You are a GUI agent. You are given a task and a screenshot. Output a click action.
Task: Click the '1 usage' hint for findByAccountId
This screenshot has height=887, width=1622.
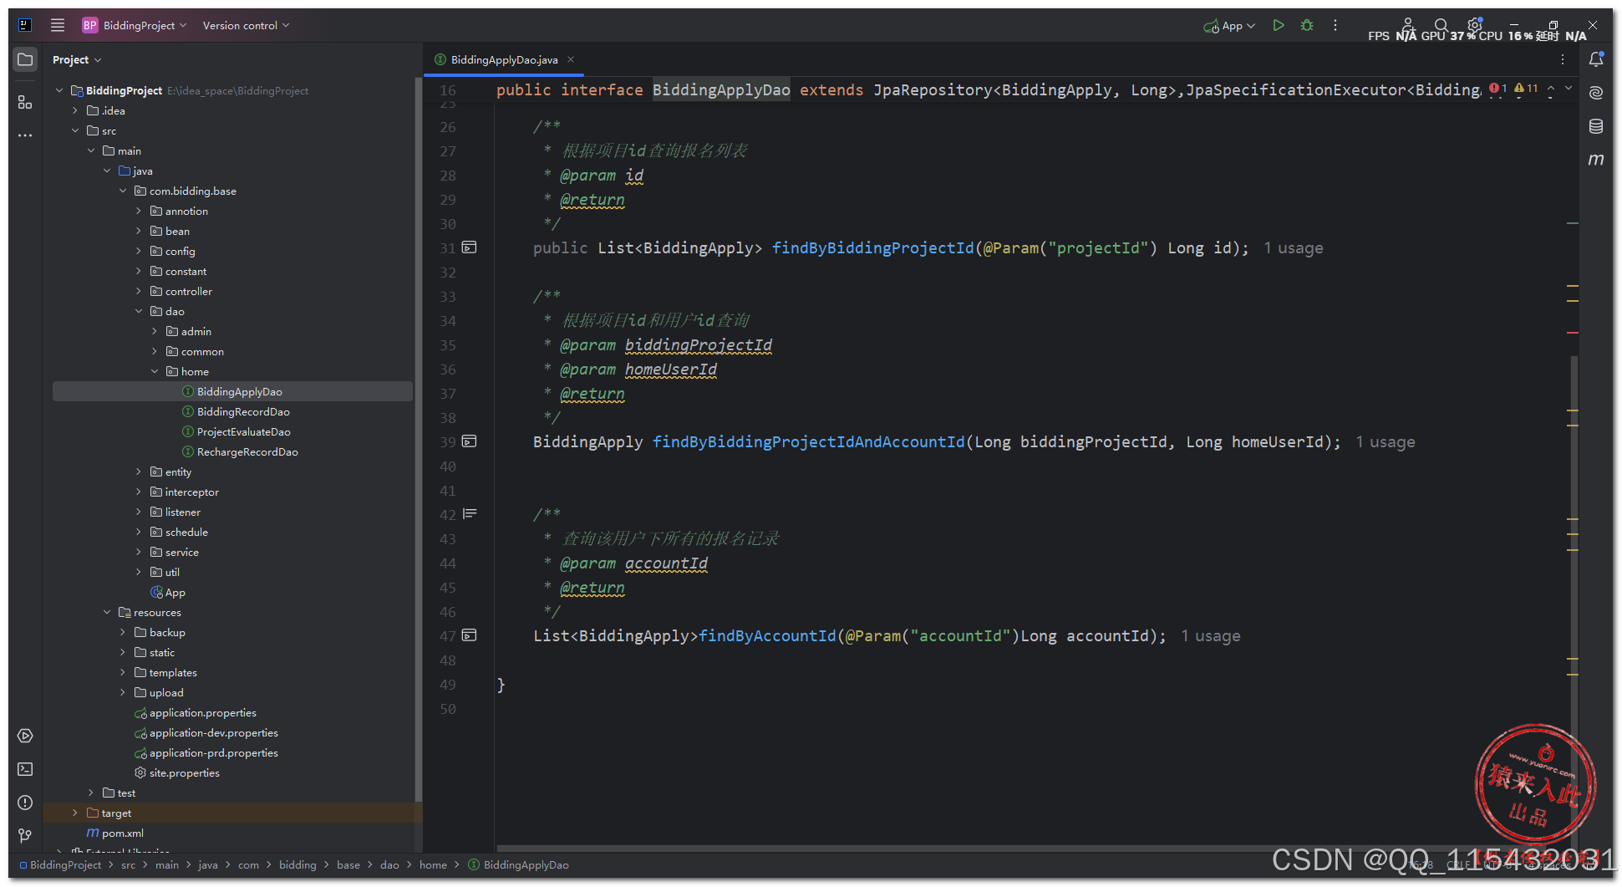pyautogui.click(x=1211, y=636)
